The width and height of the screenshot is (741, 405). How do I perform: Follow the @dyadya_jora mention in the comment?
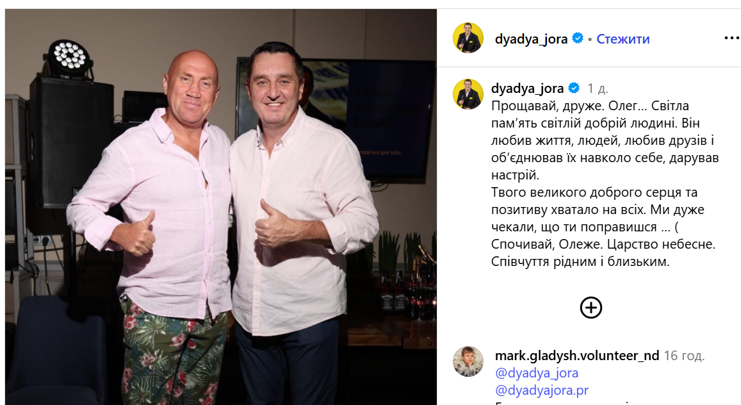coord(536,373)
